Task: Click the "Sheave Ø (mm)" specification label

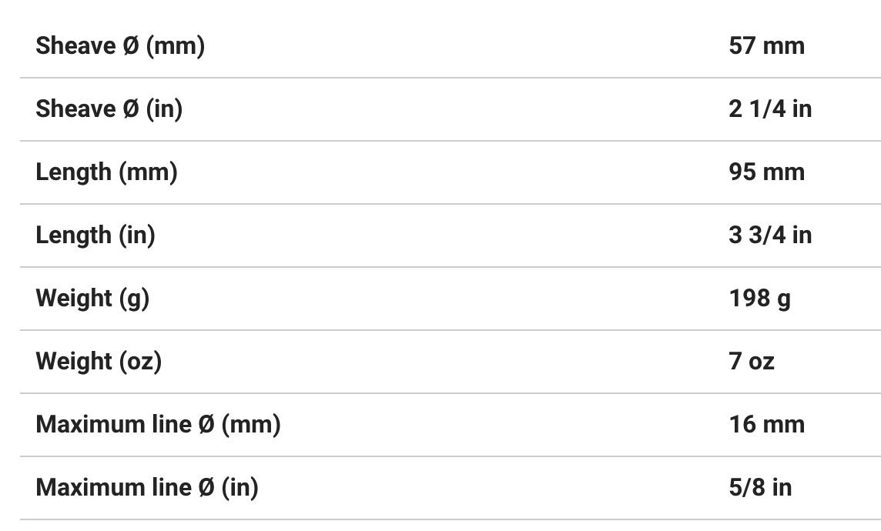Action: pos(120,46)
